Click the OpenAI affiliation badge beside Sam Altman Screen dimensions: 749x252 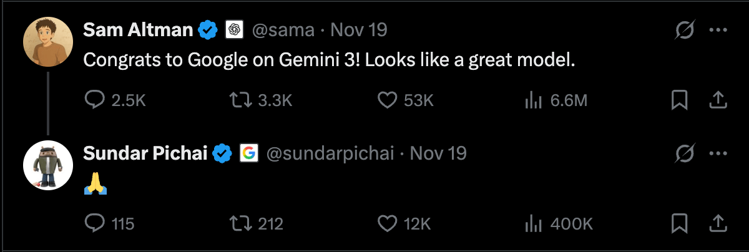pos(234,29)
